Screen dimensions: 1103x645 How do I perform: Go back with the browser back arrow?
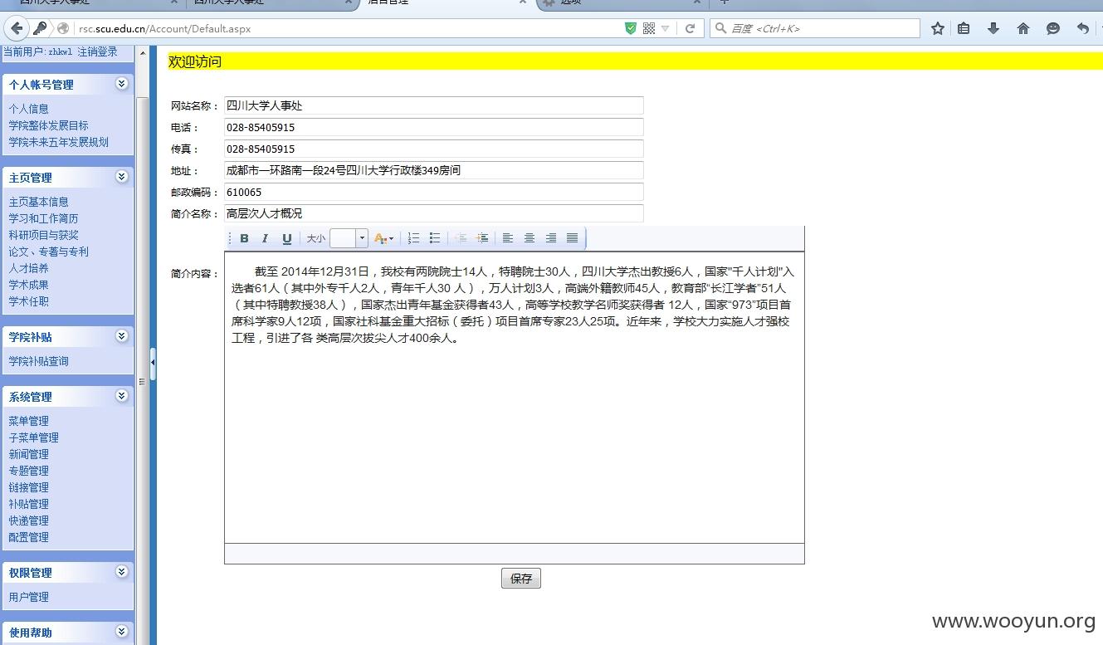[17, 28]
